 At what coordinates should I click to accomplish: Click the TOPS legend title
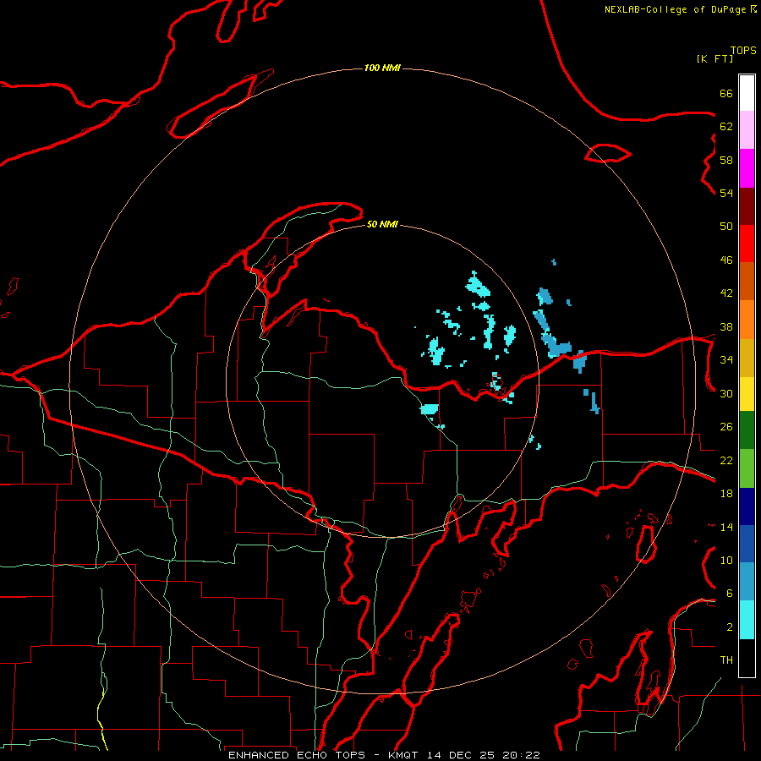(743, 51)
